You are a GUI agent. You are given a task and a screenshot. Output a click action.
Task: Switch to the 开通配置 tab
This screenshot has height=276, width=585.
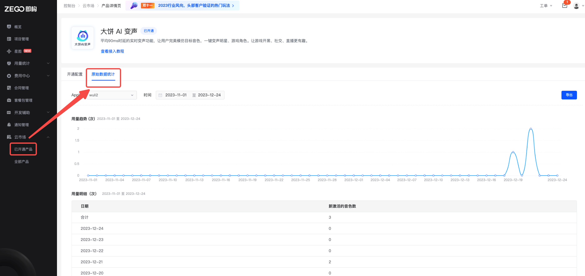click(x=75, y=74)
